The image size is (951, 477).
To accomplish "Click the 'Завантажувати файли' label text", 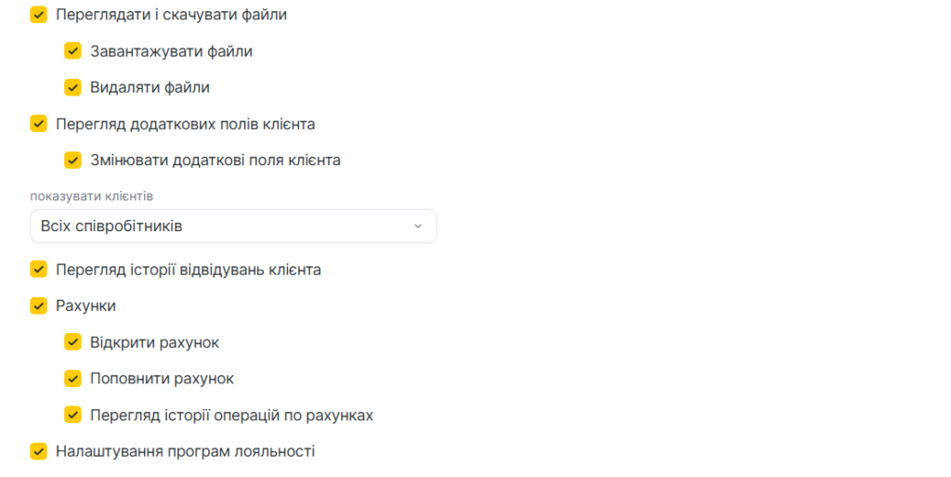I will (x=171, y=51).
